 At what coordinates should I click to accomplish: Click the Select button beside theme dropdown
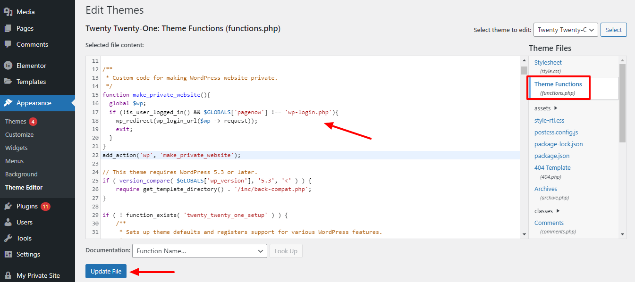614,30
